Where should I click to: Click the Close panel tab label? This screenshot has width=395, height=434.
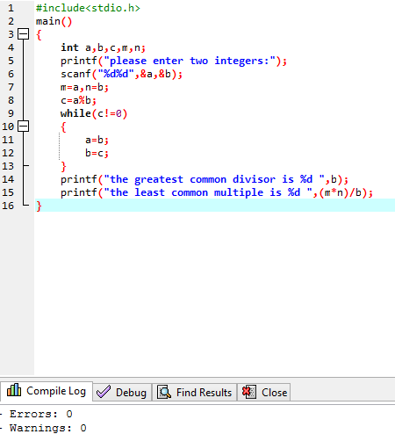click(x=274, y=393)
